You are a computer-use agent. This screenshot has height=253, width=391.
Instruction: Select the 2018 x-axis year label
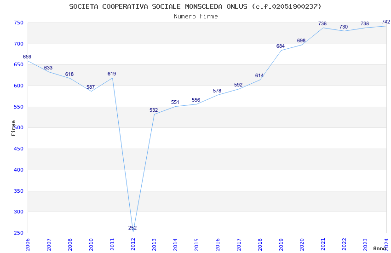coord(260,245)
